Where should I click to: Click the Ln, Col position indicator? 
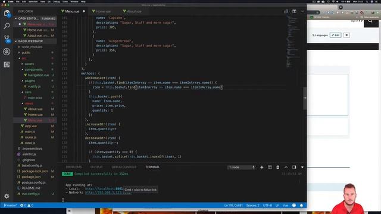point(233,206)
